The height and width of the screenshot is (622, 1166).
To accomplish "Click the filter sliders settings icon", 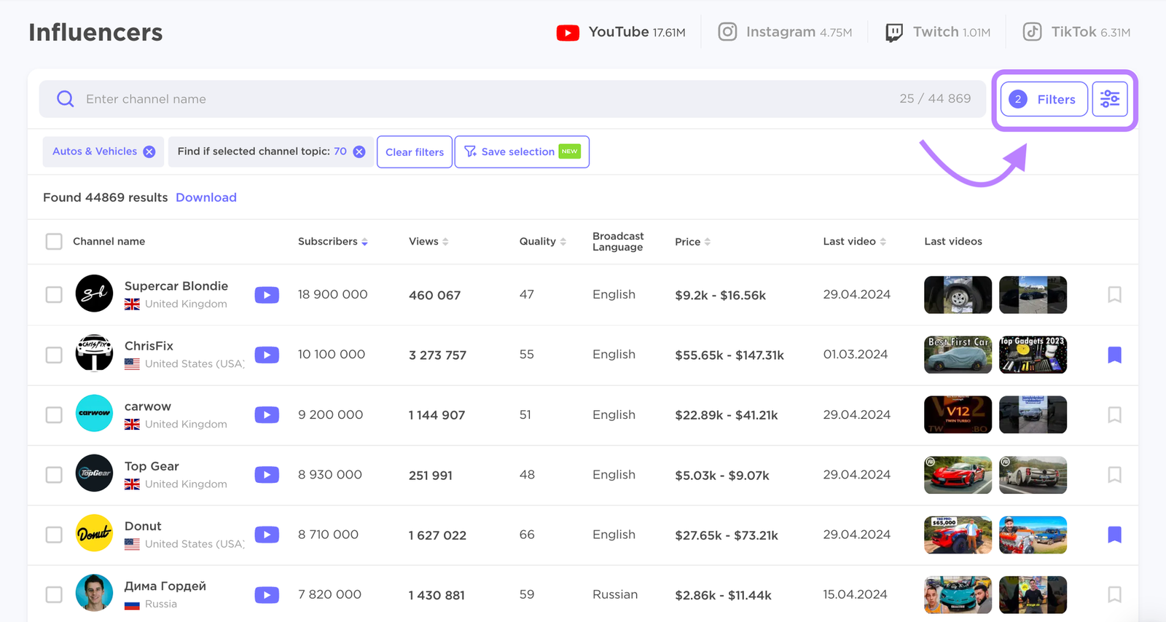I will 1109,99.
